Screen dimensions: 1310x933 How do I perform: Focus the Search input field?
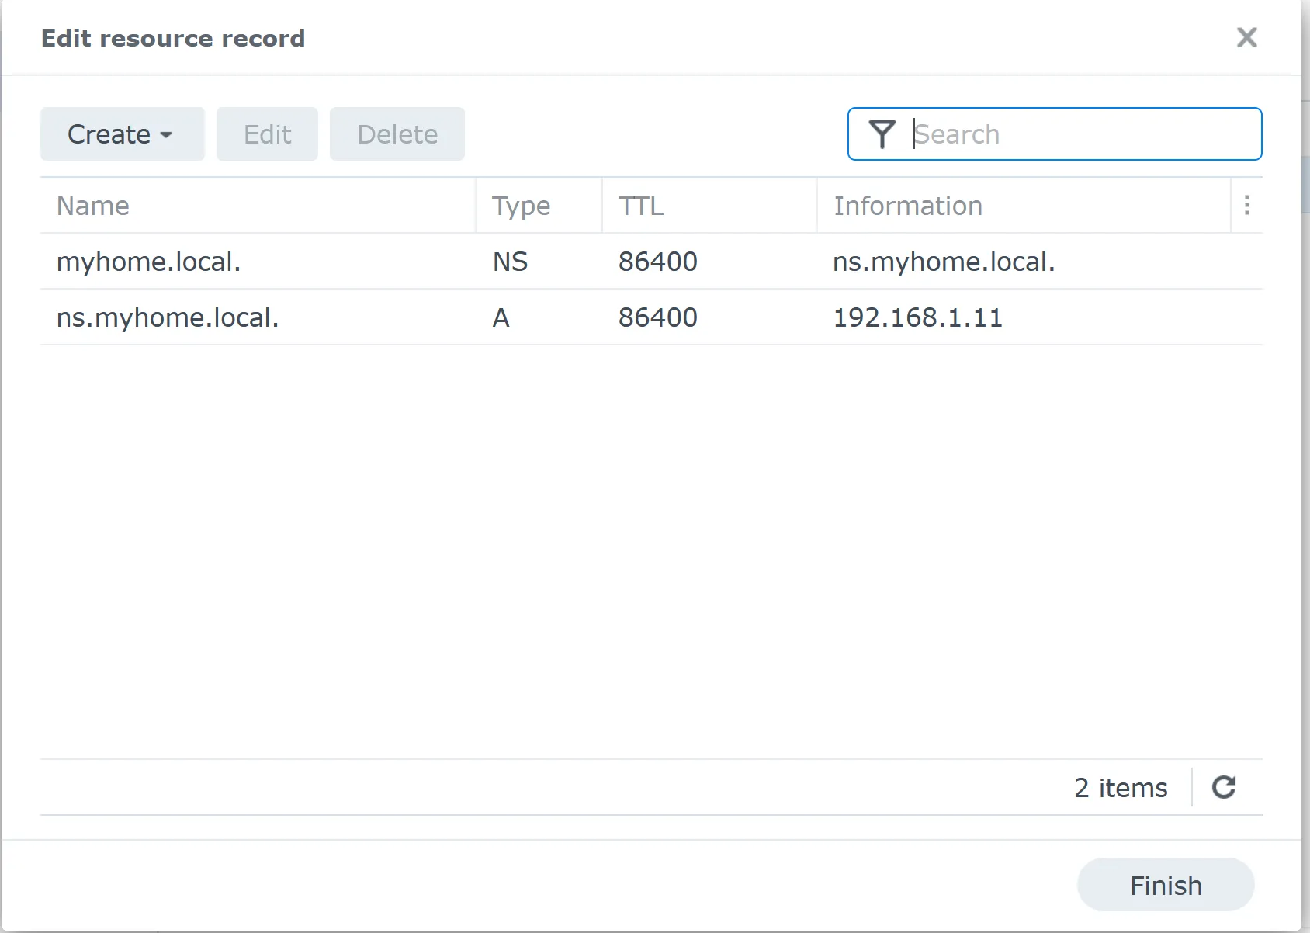pyautogui.click(x=1079, y=134)
